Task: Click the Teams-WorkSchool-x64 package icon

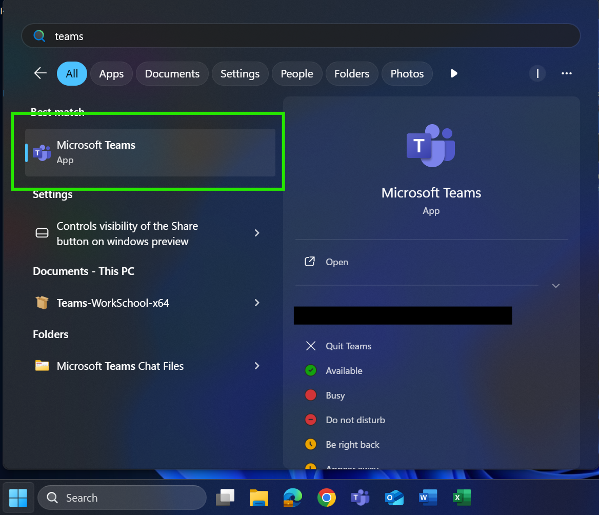Action: point(42,303)
